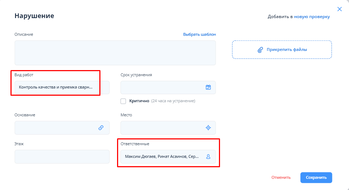The image size is (349, 190).
Task: Click the location target icon in Место
Action: (208, 128)
